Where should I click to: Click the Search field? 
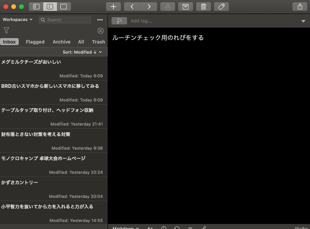(65, 20)
